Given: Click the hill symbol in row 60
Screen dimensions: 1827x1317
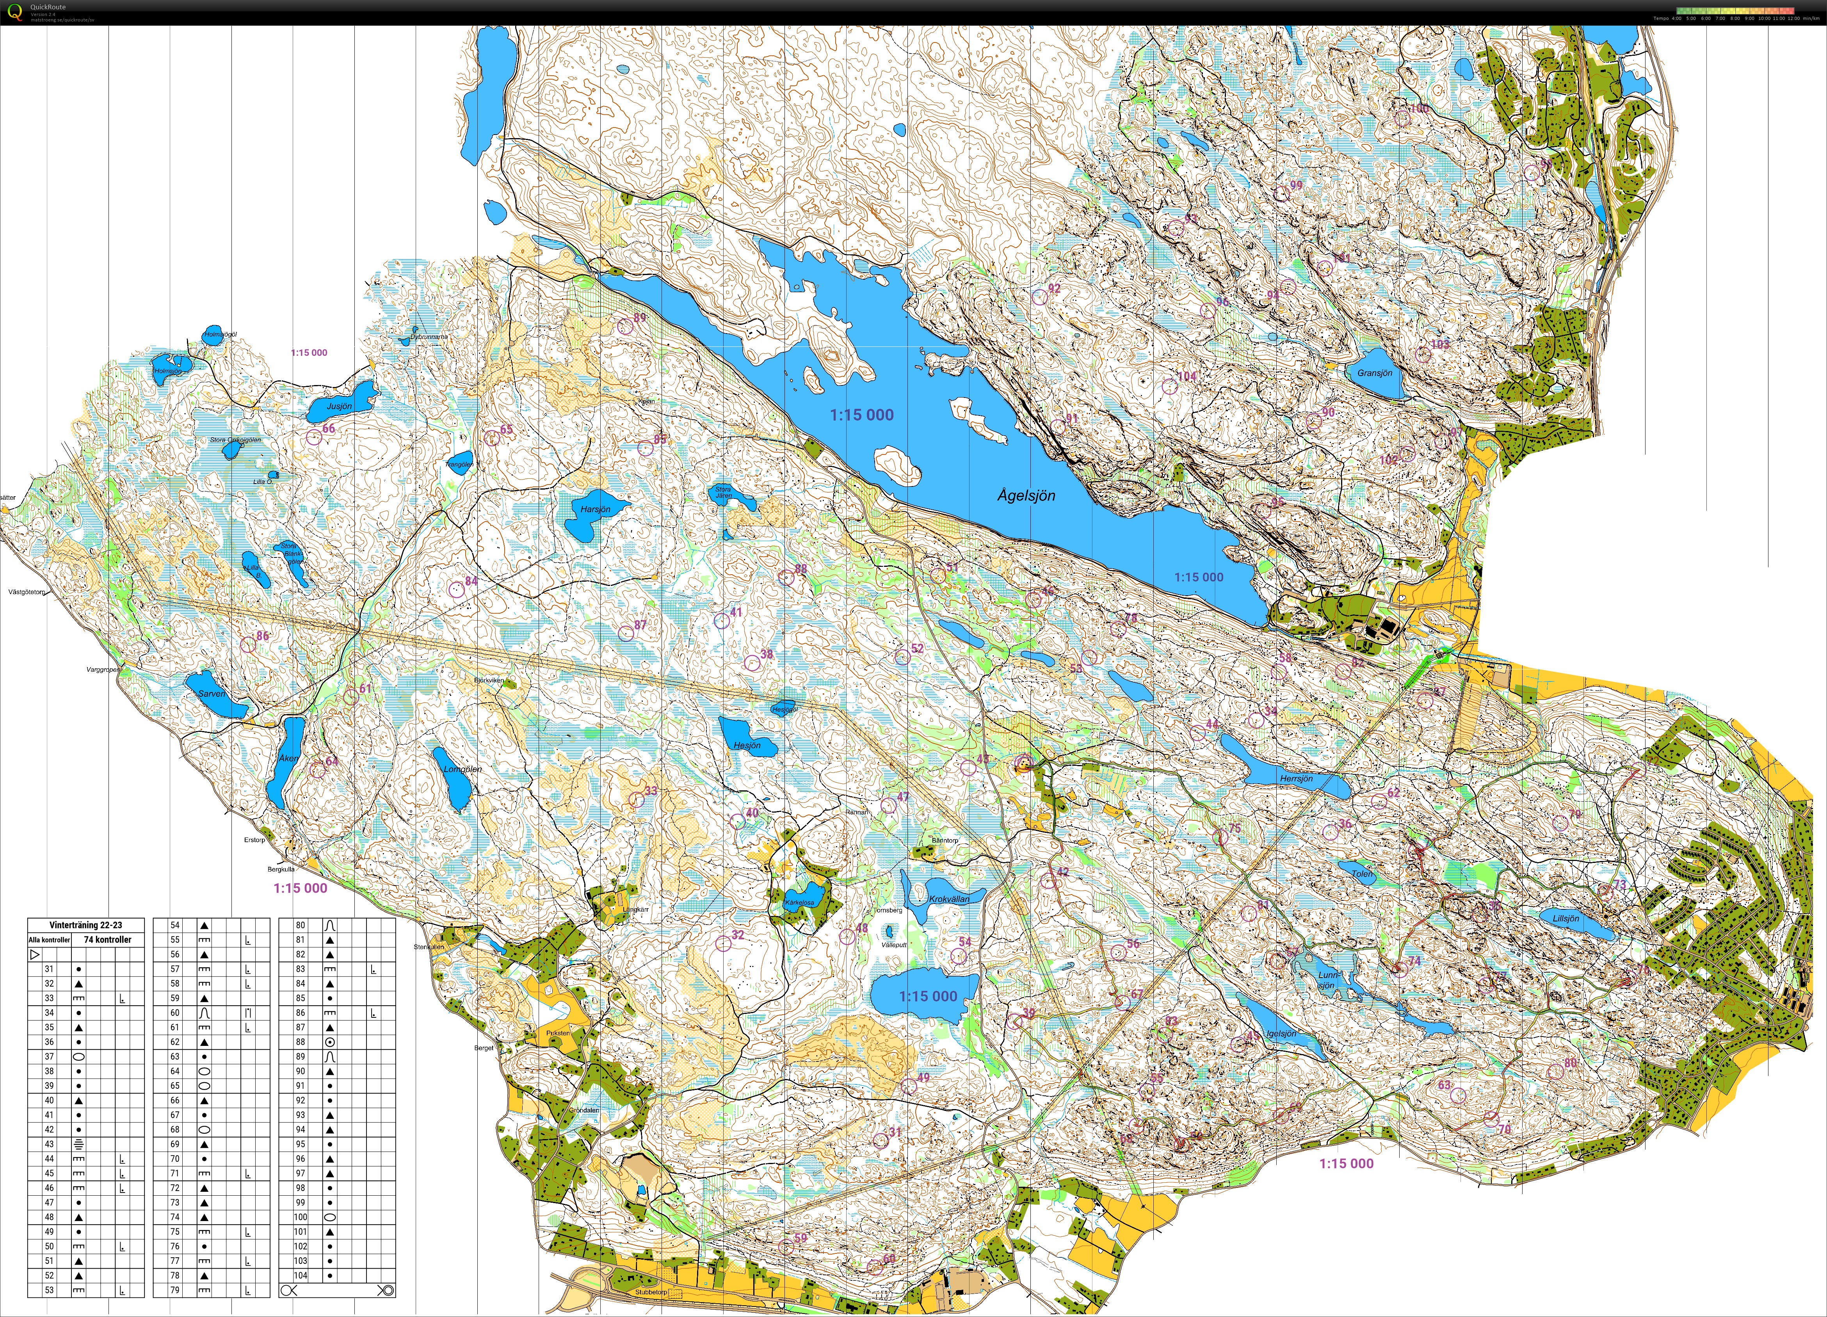Looking at the screenshot, I should (x=205, y=1013).
